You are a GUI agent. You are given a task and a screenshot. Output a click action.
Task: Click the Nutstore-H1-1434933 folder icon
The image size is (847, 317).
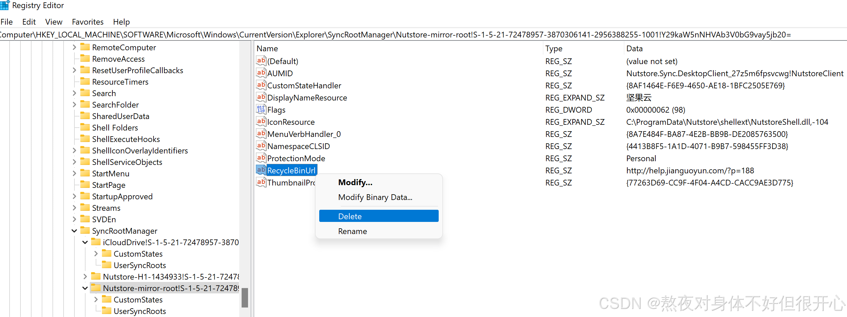pos(96,276)
